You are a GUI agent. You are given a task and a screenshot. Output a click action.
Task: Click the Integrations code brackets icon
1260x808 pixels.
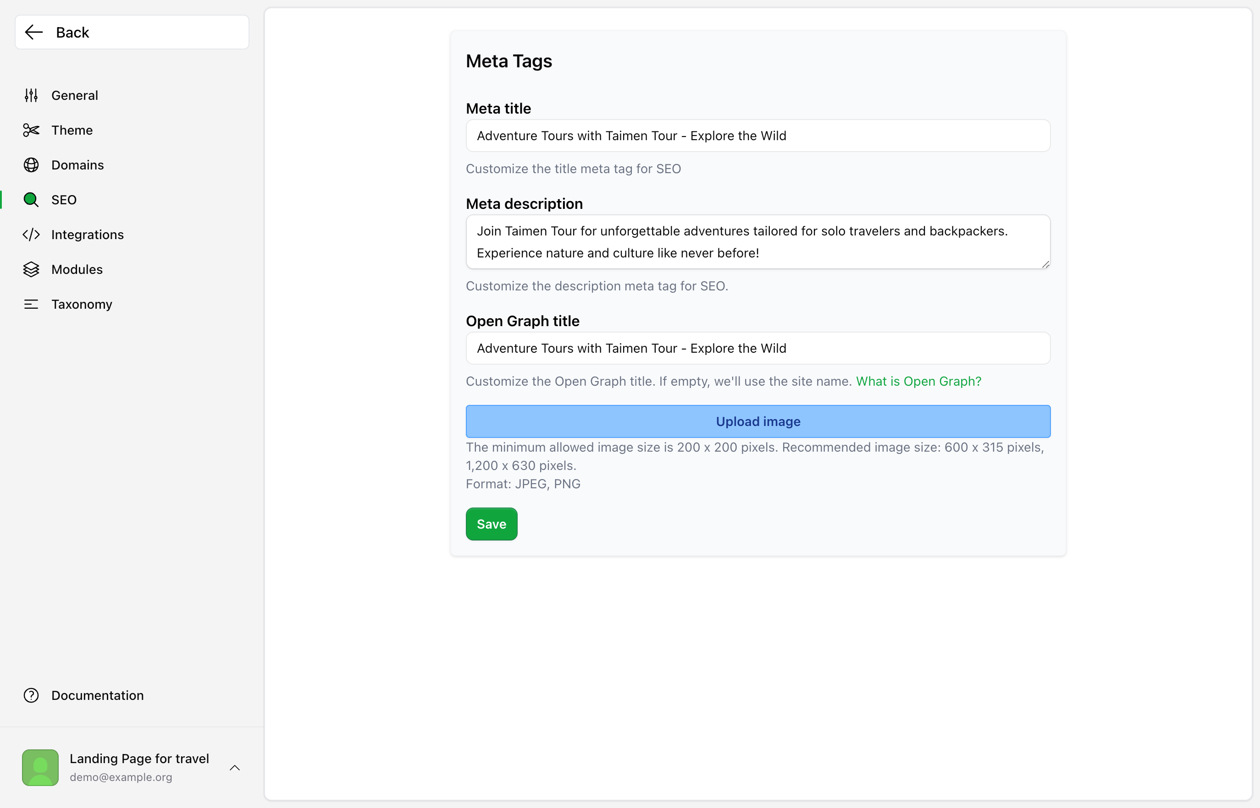(31, 235)
